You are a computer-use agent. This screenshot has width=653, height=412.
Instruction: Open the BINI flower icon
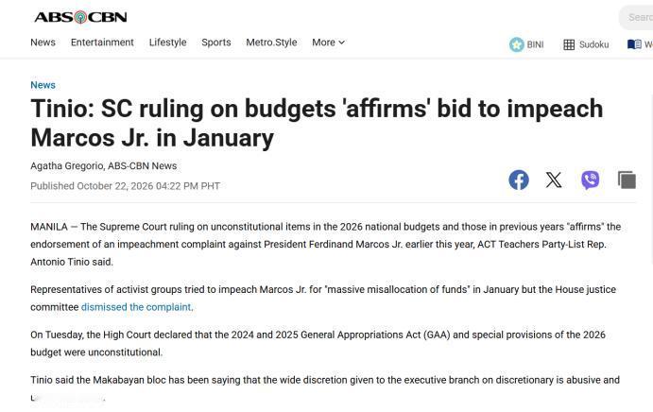tap(516, 44)
